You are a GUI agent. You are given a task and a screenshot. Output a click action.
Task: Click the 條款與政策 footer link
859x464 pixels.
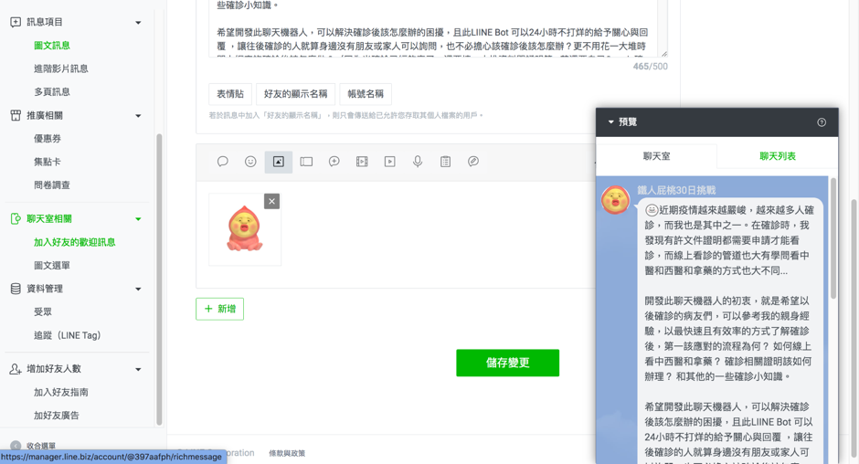287,453
